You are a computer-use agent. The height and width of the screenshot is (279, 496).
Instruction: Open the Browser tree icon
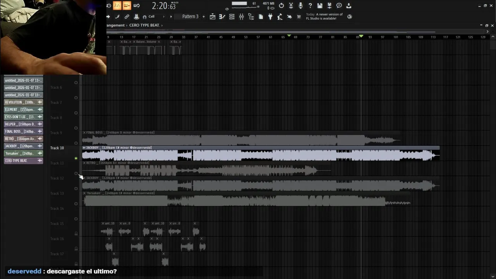(251, 17)
